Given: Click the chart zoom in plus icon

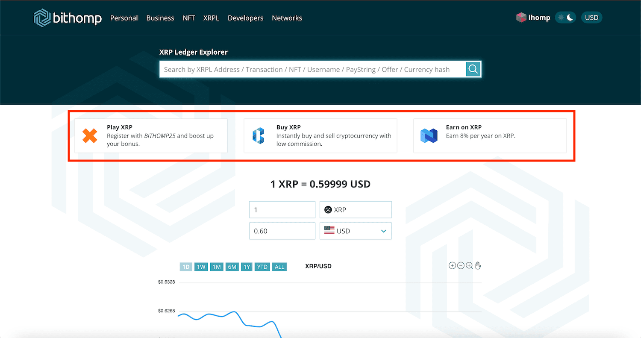Looking at the screenshot, I should [452, 266].
